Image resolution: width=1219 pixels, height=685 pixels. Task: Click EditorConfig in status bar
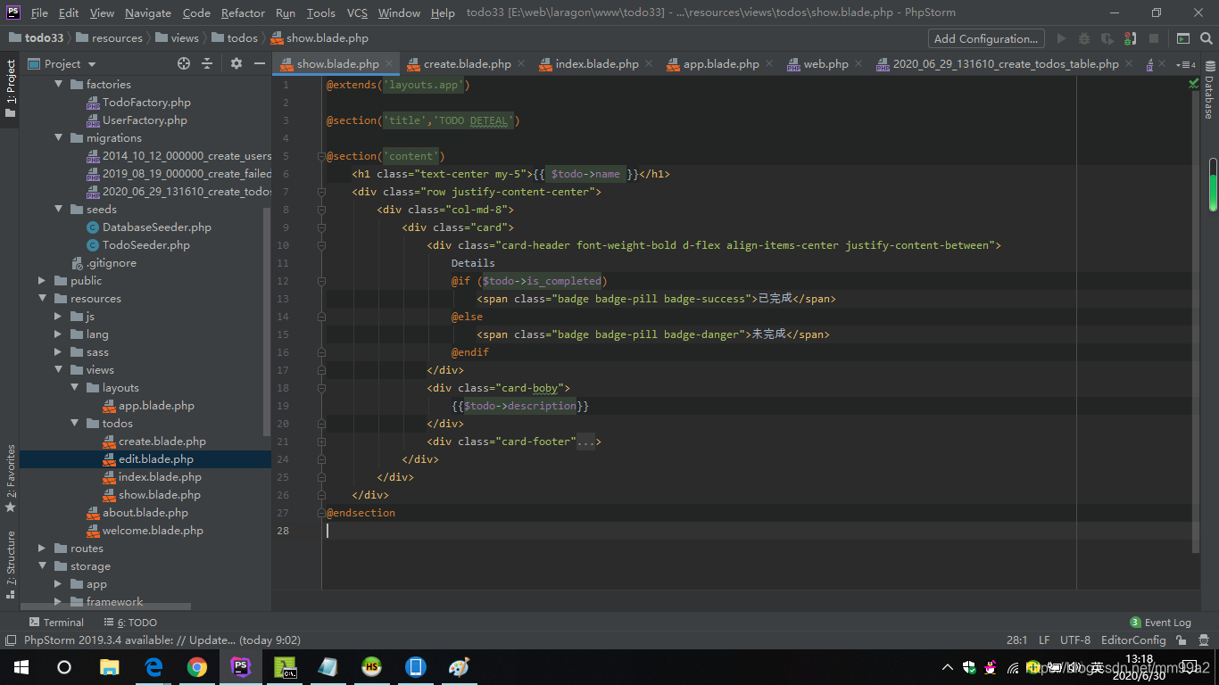[1133, 640]
